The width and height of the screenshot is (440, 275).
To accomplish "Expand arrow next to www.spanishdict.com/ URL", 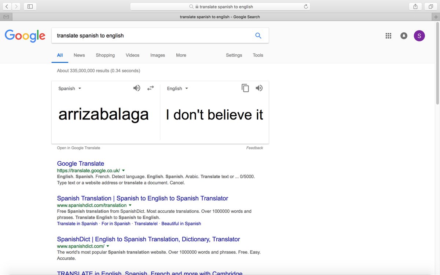I will (x=108, y=246).
